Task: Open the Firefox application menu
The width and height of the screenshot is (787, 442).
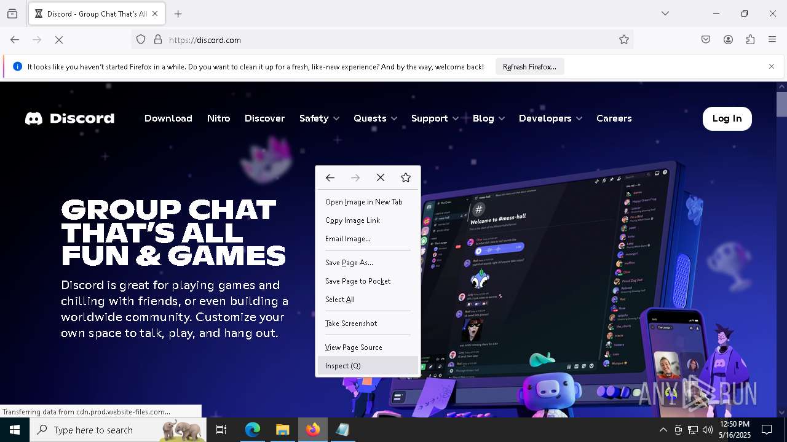Action: [x=772, y=40]
